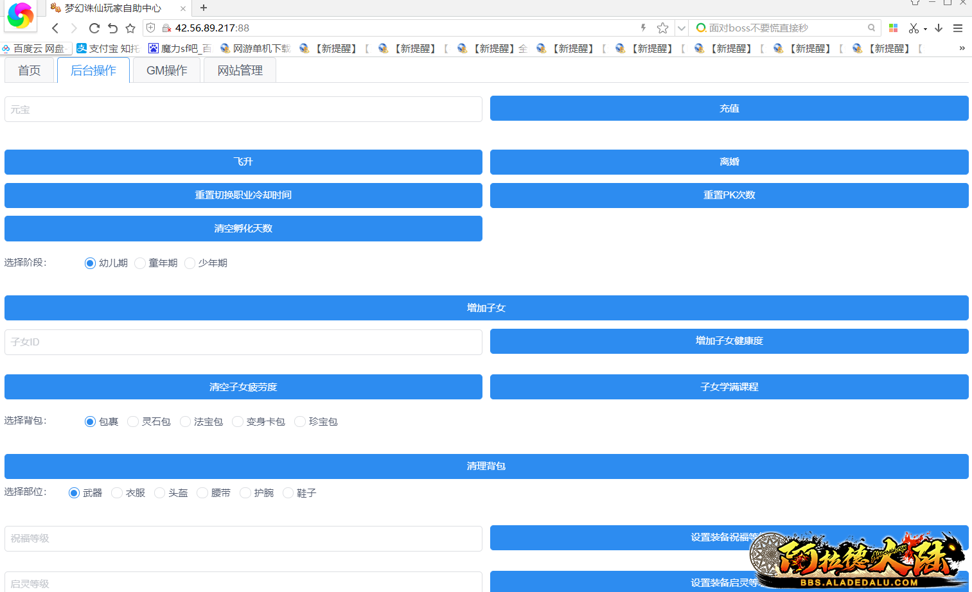
Task: Choose the 灵石包 backpack option
Action: [132, 421]
